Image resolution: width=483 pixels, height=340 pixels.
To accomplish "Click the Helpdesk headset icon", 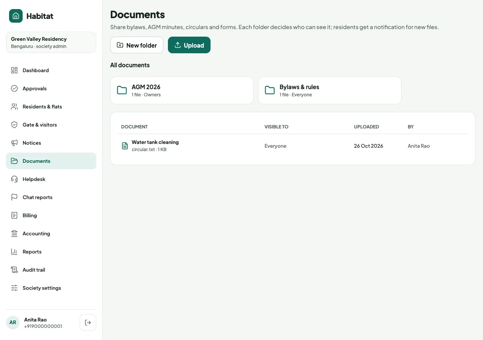I will point(14,179).
